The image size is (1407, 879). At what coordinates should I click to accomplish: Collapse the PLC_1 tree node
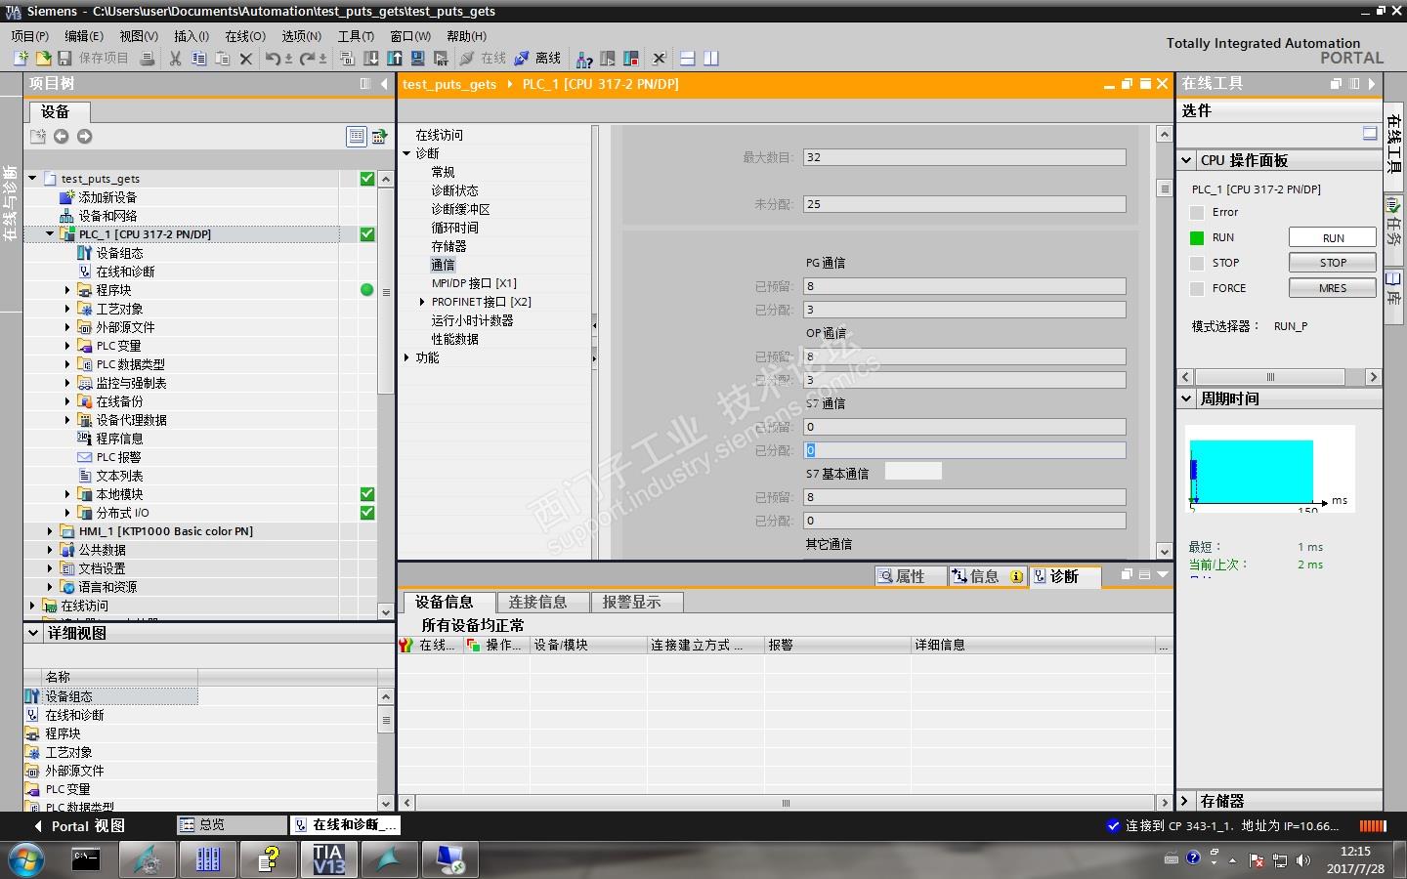pyautogui.click(x=50, y=234)
